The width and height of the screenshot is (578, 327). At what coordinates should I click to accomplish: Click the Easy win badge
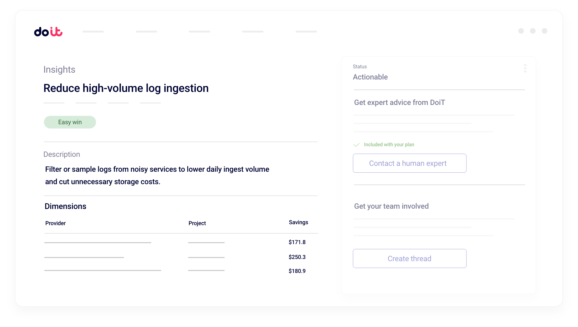[x=70, y=122]
